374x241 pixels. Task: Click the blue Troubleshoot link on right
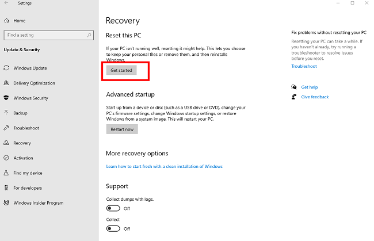304,66
